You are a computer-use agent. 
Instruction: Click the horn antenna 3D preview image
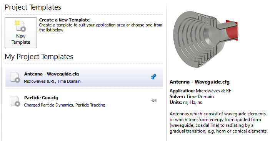coord(205,39)
